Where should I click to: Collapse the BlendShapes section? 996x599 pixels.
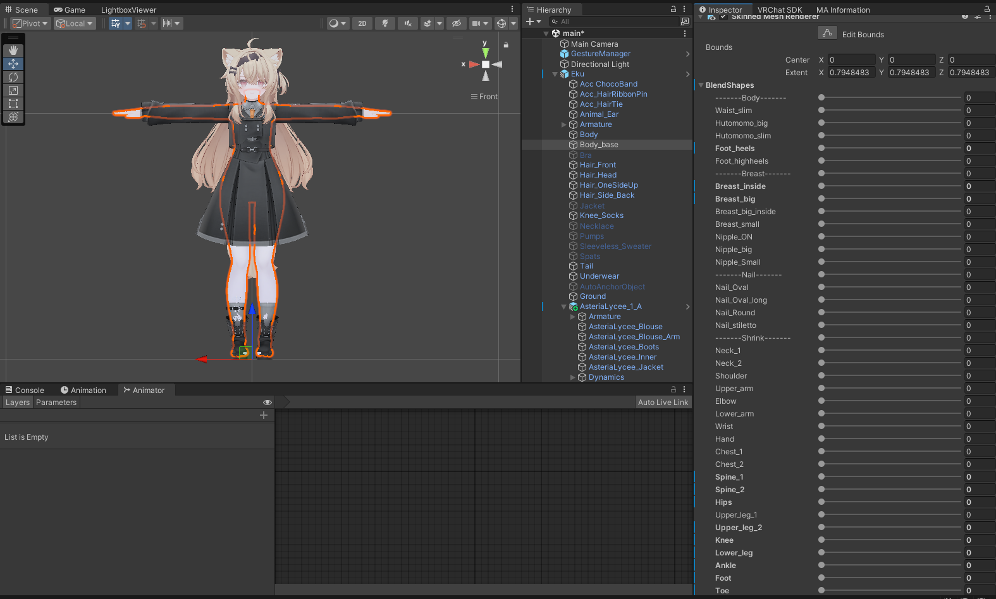point(701,85)
